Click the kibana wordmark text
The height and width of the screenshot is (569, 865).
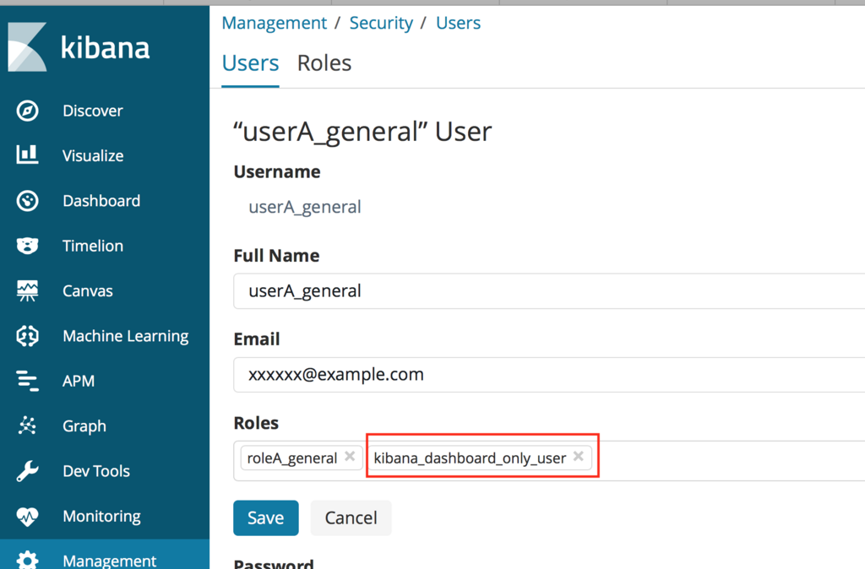(x=105, y=47)
